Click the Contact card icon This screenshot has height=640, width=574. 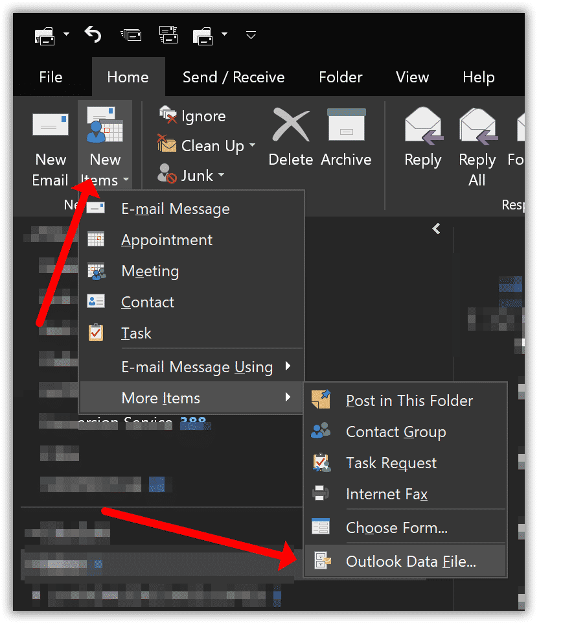click(x=97, y=302)
